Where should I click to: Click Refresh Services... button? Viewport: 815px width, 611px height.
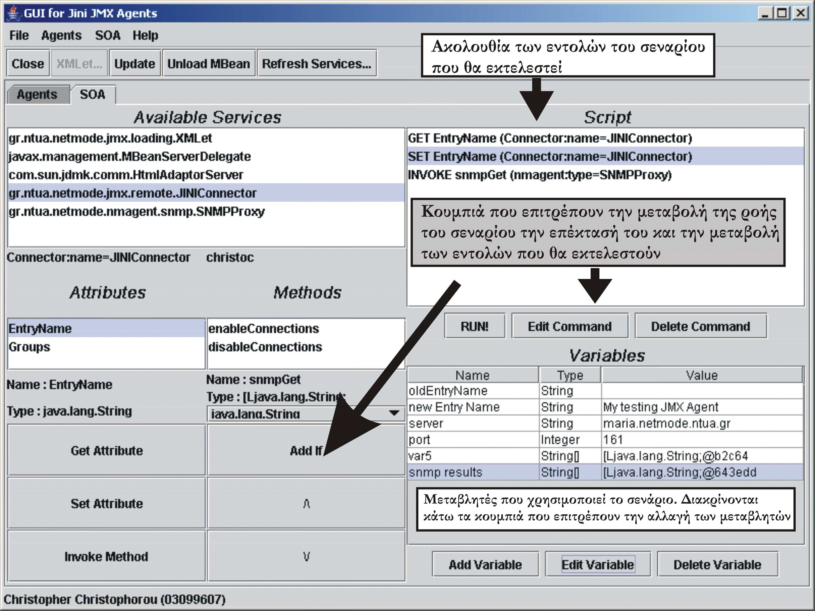(317, 63)
